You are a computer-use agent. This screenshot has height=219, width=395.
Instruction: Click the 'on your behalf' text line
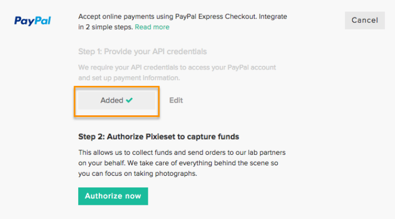coord(178,163)
